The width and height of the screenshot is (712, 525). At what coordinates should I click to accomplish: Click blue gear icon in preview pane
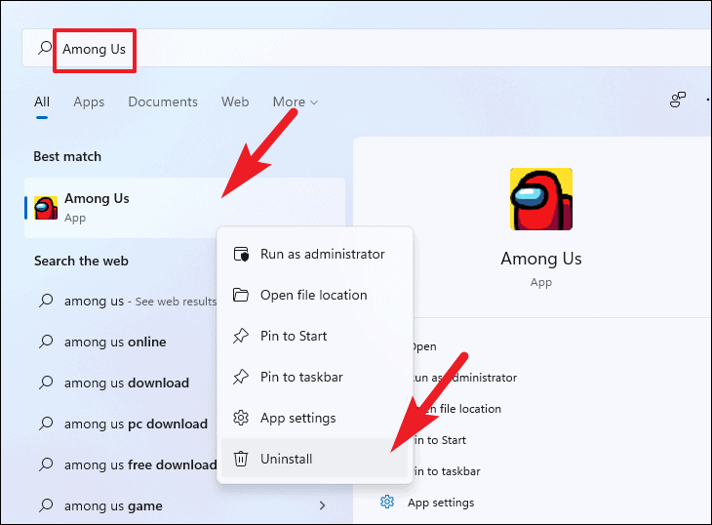click(387, 502)
